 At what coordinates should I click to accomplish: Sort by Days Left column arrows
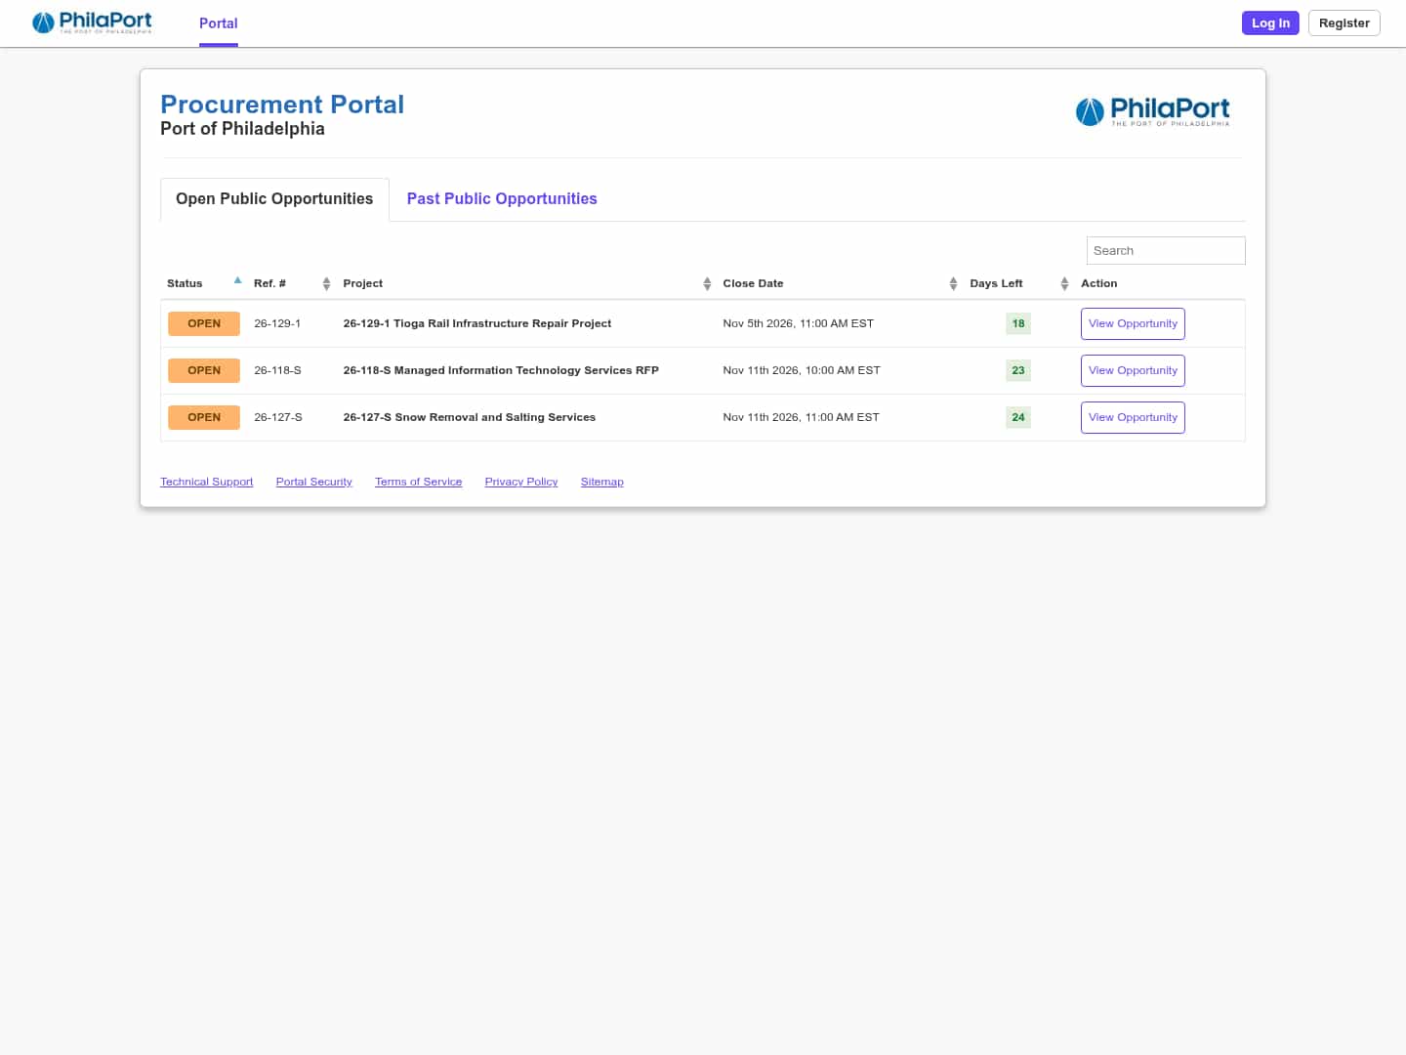point(1064,283)
